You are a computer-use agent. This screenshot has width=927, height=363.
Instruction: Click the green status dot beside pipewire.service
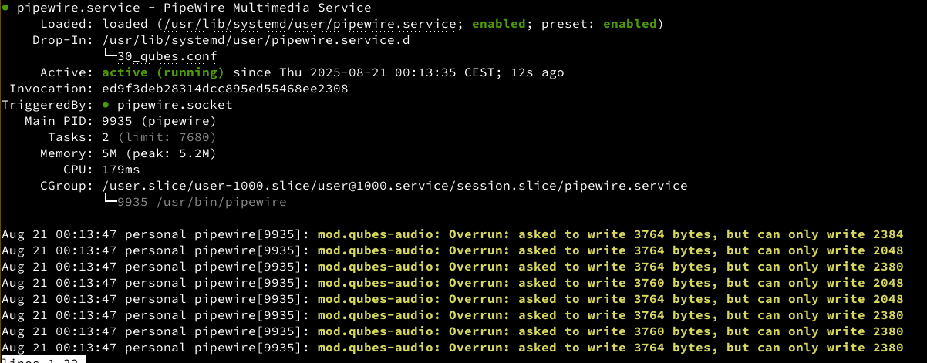point(5,8)
